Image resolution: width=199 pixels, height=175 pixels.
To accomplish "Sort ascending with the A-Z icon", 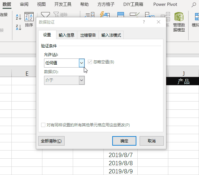I will [x=19, y=17].
